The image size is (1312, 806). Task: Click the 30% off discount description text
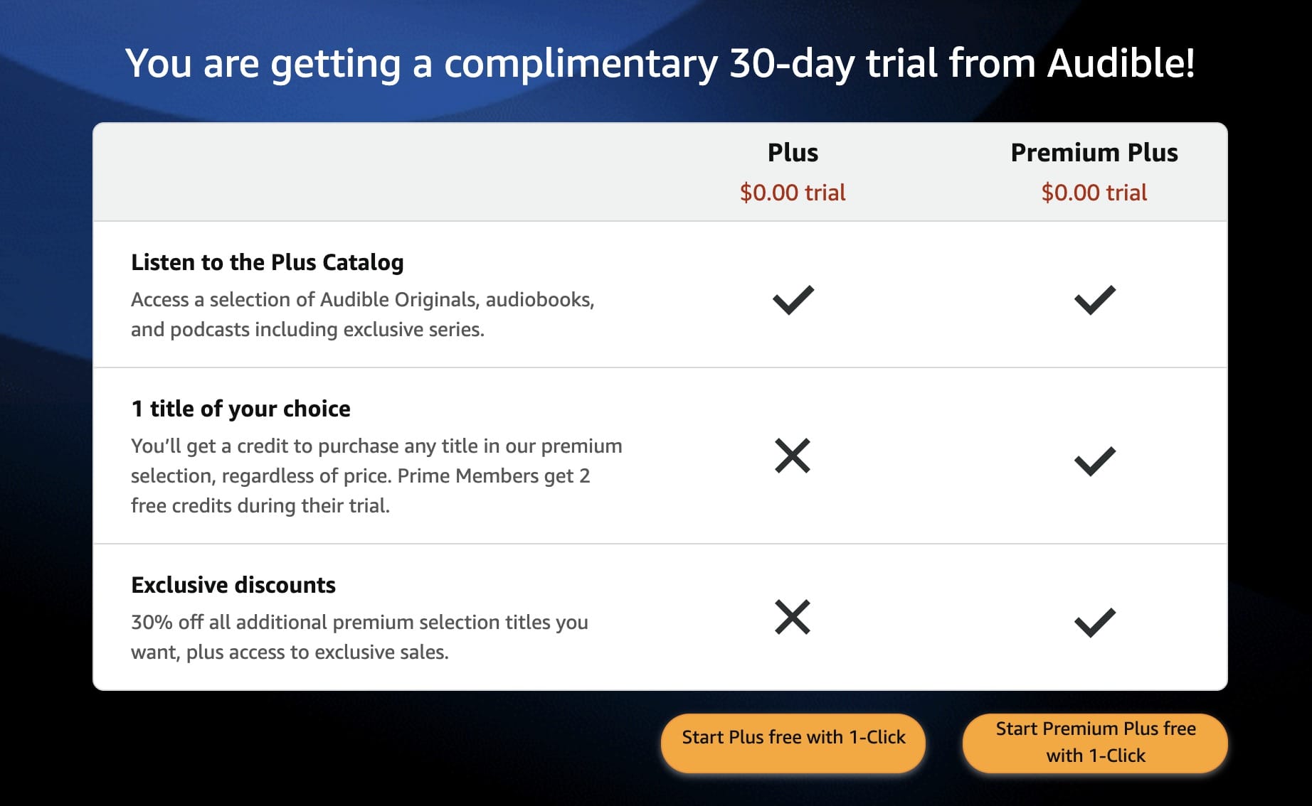click(359, 636)
